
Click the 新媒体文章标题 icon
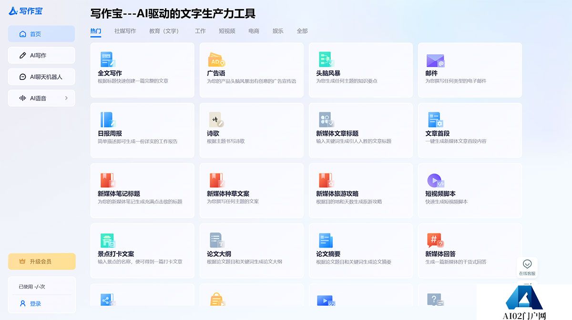[x=326, y=120]
